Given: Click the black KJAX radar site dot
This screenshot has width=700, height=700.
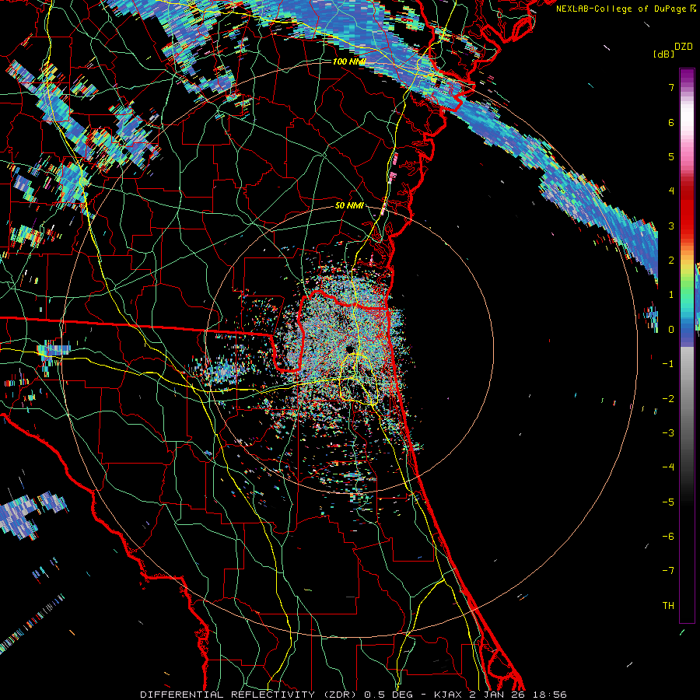Looking at the screenshot, I should 348,349.
